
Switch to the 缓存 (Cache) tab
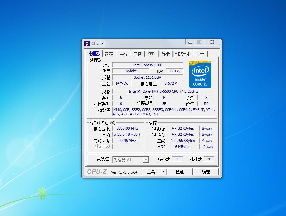click(x=109, y=53)
